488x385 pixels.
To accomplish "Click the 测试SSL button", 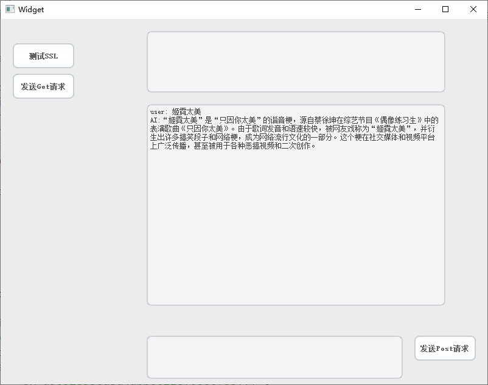I will [x=43, y=56].
